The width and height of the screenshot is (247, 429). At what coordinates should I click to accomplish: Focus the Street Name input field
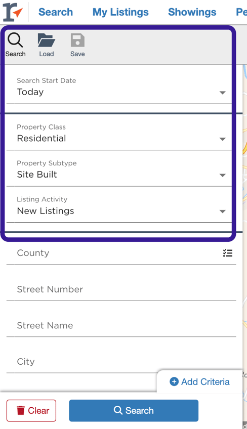tap(121, 326)
